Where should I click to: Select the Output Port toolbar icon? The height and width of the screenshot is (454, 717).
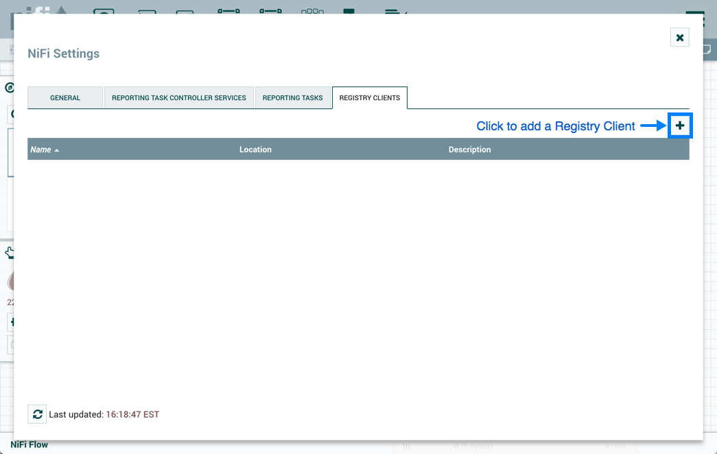(x=185, y=10)
